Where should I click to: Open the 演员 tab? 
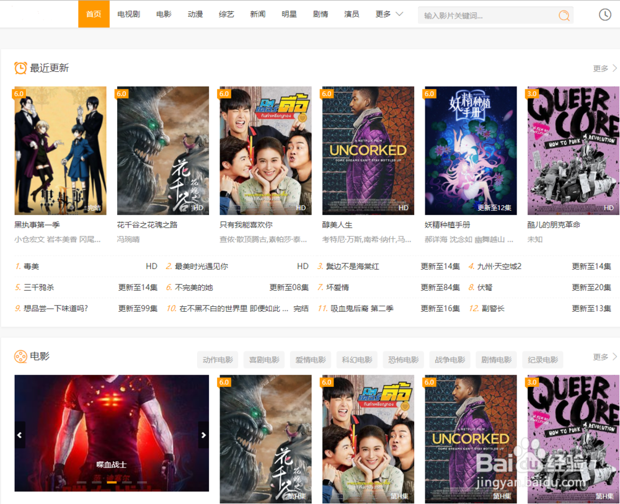[x=352, y=14]
